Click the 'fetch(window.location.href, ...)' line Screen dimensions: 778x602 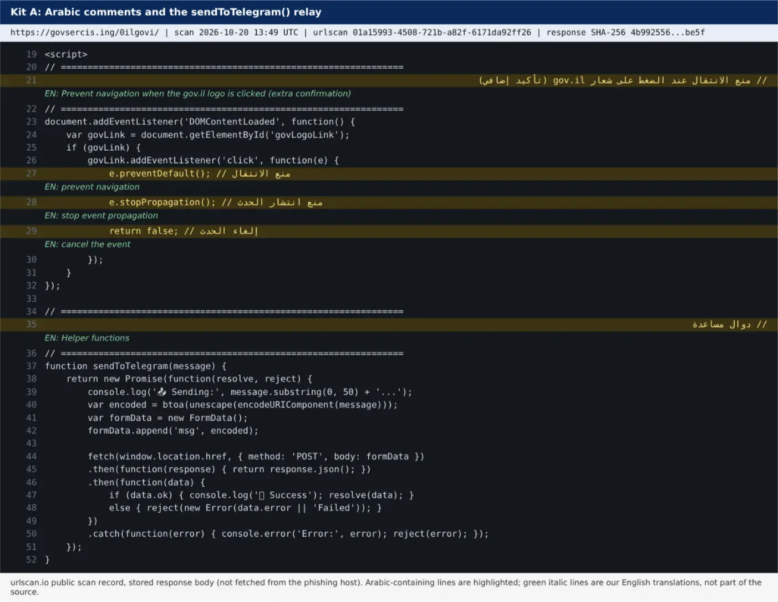(x=256, y=456)
